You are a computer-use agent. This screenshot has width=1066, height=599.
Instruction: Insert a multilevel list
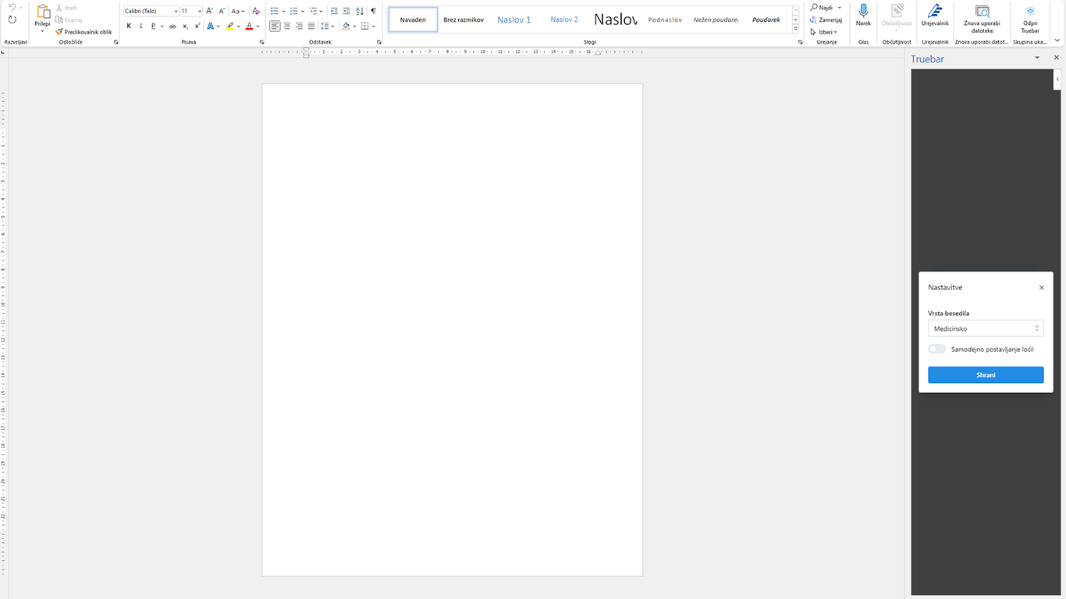[314, 11]
